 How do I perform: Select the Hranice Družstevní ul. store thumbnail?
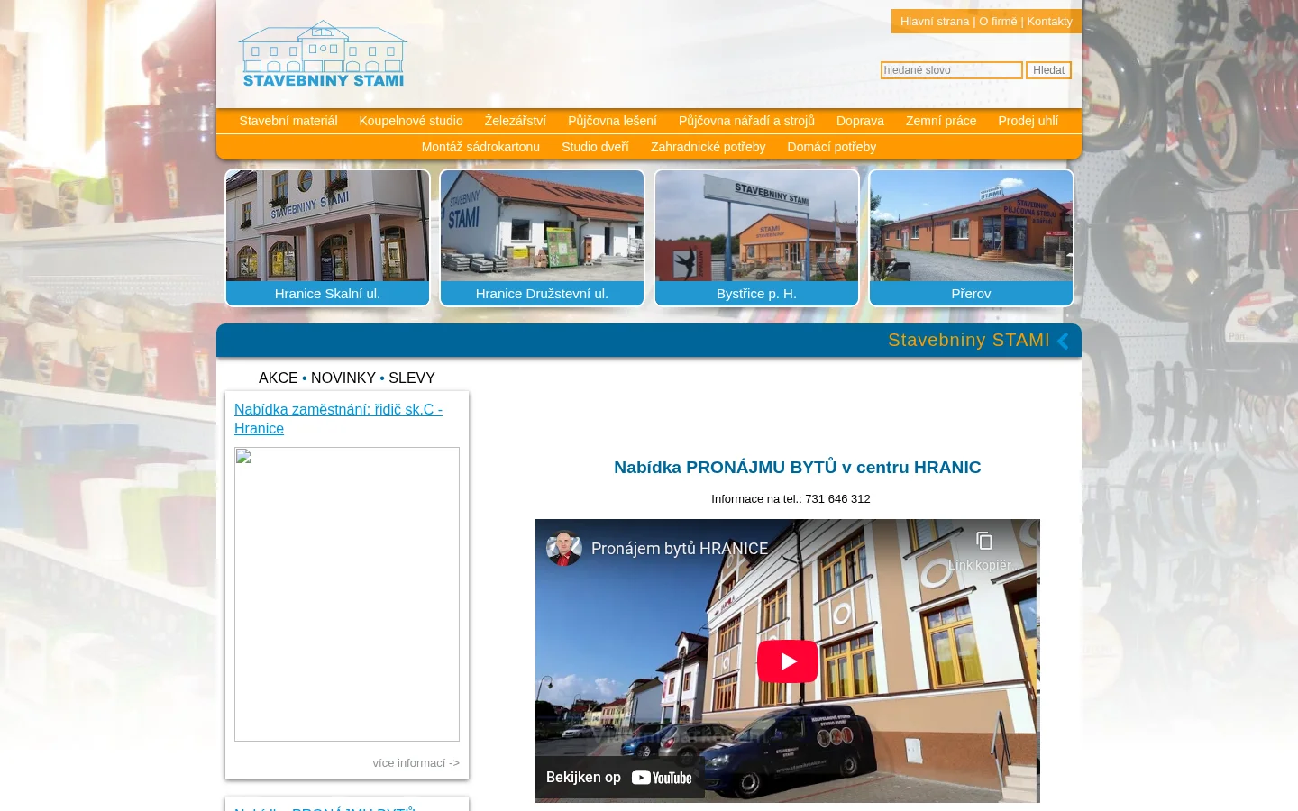point(542,238)
